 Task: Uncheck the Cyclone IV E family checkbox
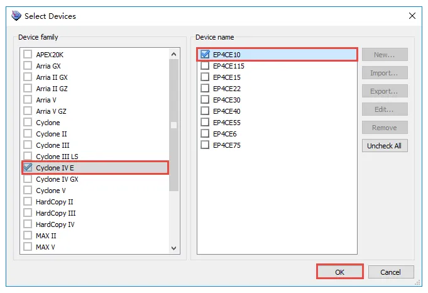point(28,167)
